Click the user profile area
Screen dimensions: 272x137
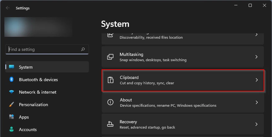pyautogui.click(x=39, y=27)
